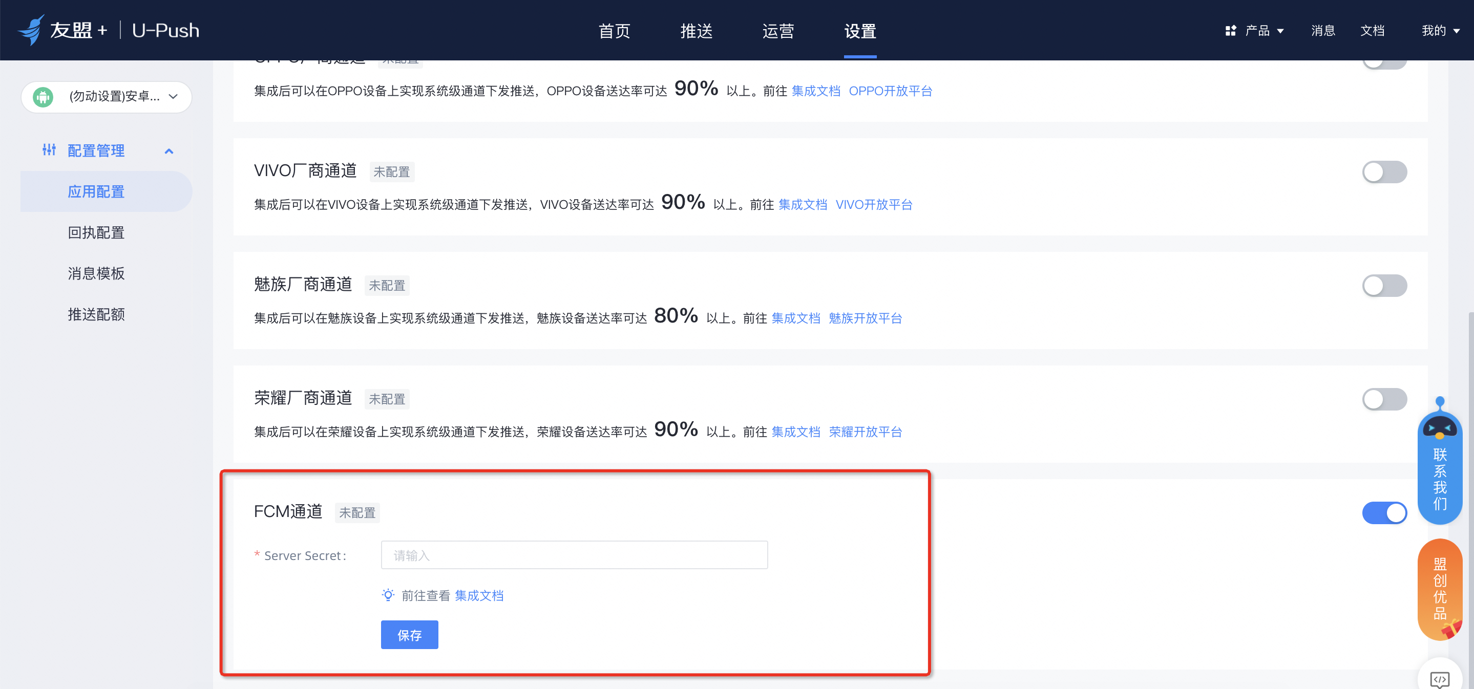Click the Server Secret input field

coord(574,555)
